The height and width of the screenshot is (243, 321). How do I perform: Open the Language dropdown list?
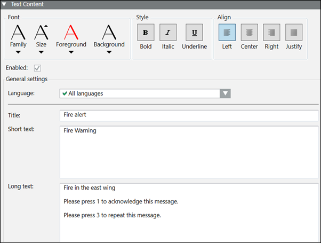click(x=226, y=93)
